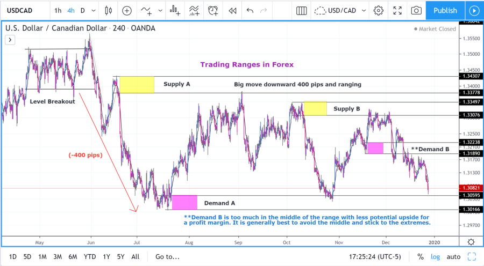
Task: Click the USDCAD symbol search field
Action: pyautogui.click(x=25, y=10)
